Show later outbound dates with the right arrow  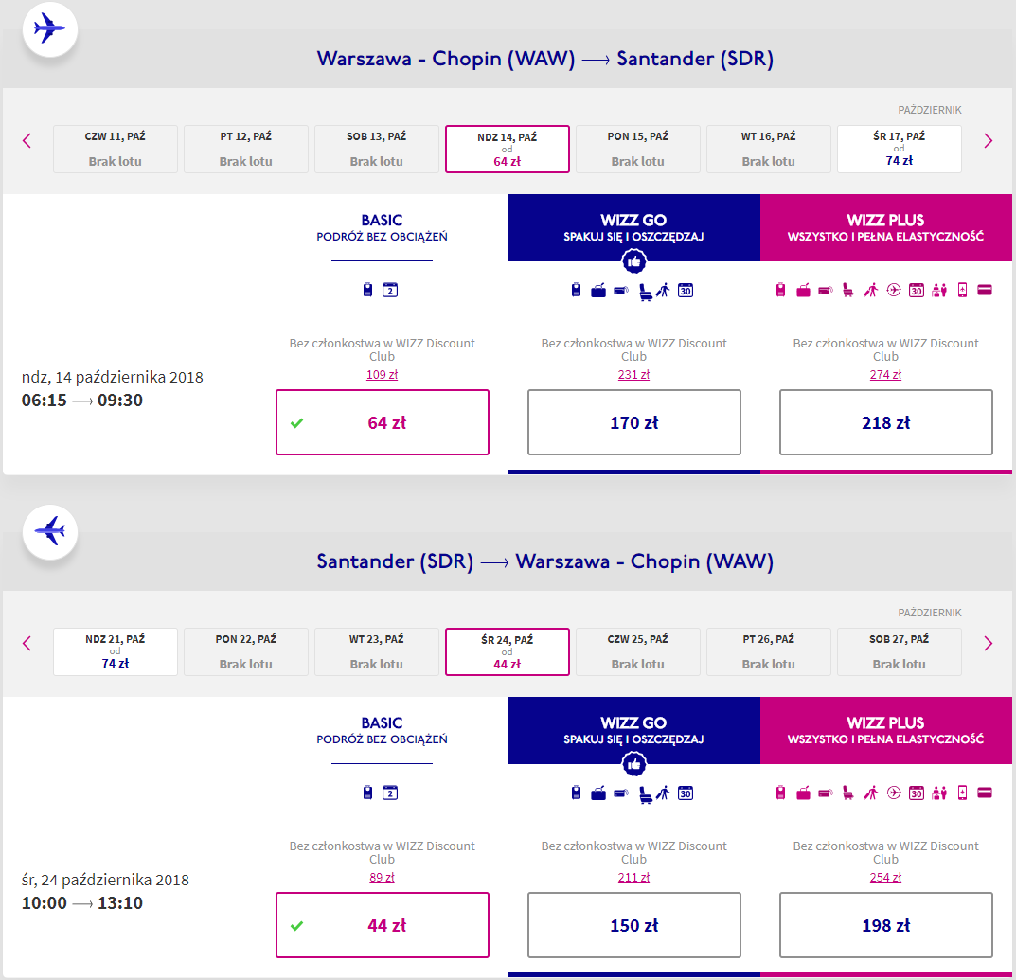(989, 141)
